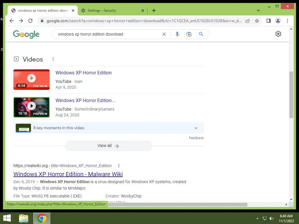
Task: Play the 6:14 video thumbnail preview
Action: [x=32, y=80]
